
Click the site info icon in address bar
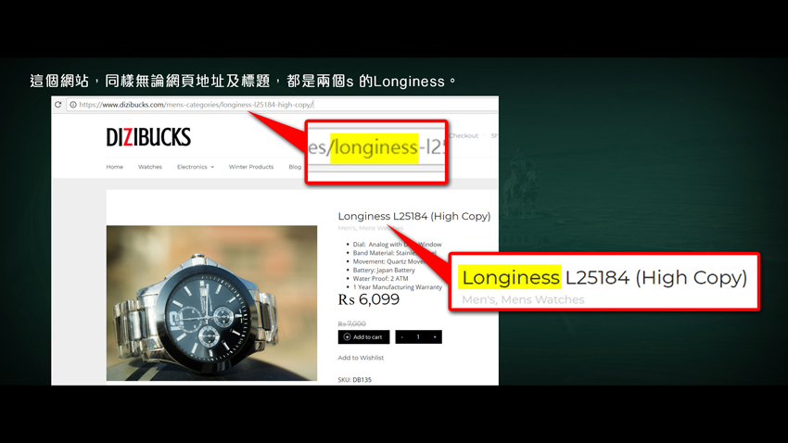coord(73,105)
